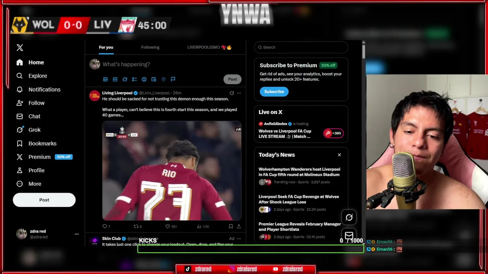Add media image to the new post
The width and height of the screenshot is (488, 274).
[x=105, y=79]
